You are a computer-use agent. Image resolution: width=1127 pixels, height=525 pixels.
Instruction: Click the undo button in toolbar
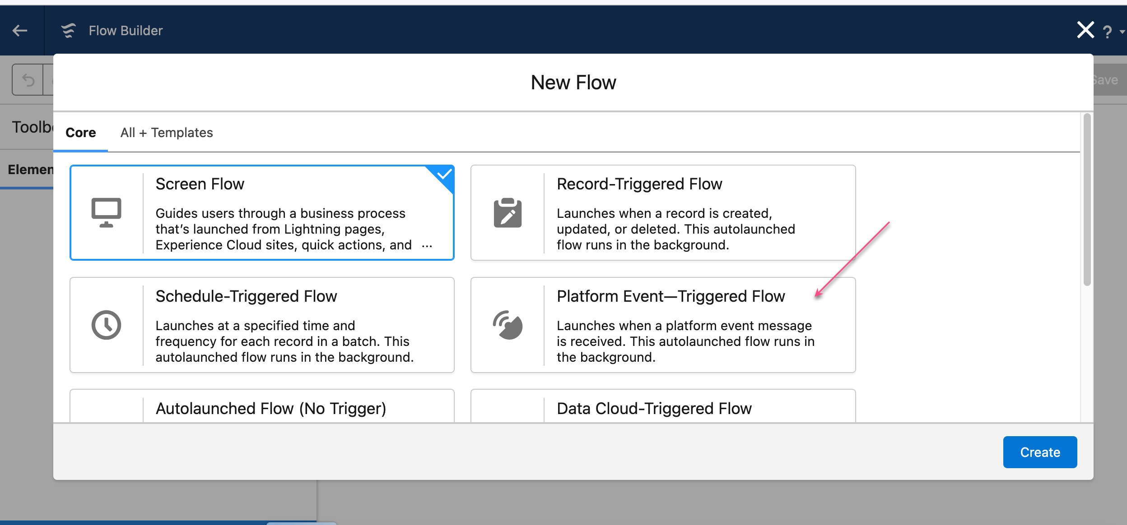pos(28,80)
